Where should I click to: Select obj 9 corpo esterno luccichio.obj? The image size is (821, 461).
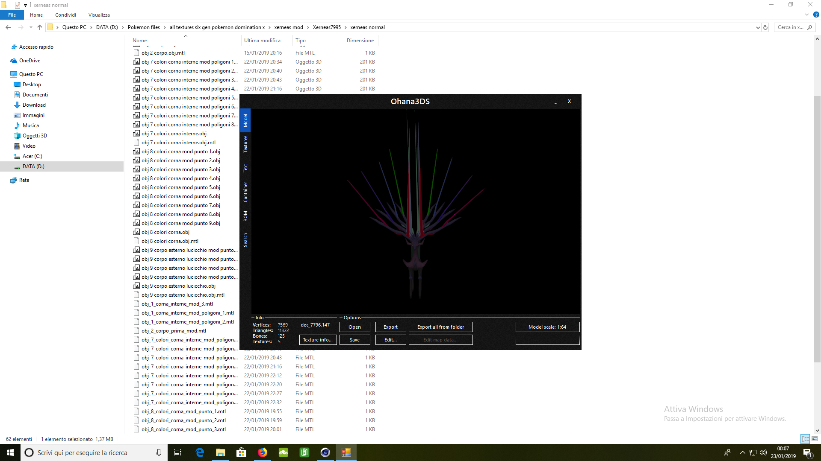point(178,286)
